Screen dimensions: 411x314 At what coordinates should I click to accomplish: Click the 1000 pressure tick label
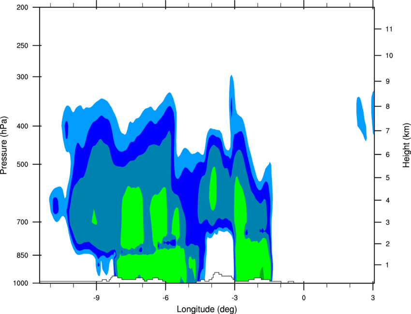point(20,283)
